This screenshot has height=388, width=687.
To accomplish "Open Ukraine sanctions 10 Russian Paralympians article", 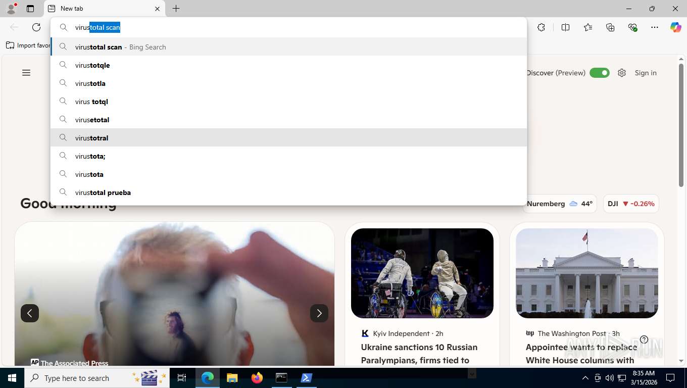I will coord(419,354).
